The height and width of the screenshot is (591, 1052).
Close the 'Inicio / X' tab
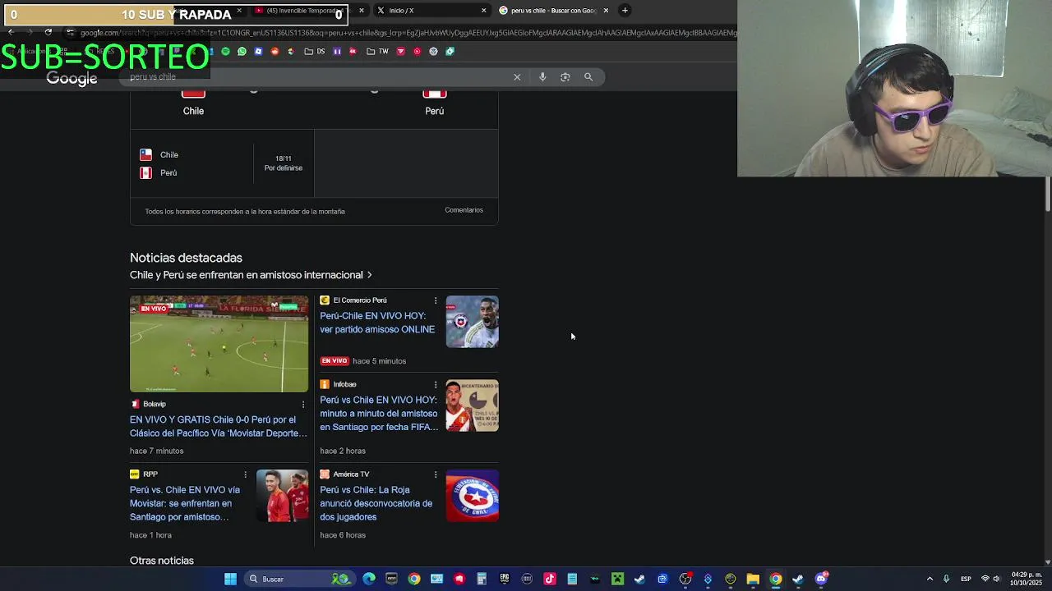tap(483, 11)
